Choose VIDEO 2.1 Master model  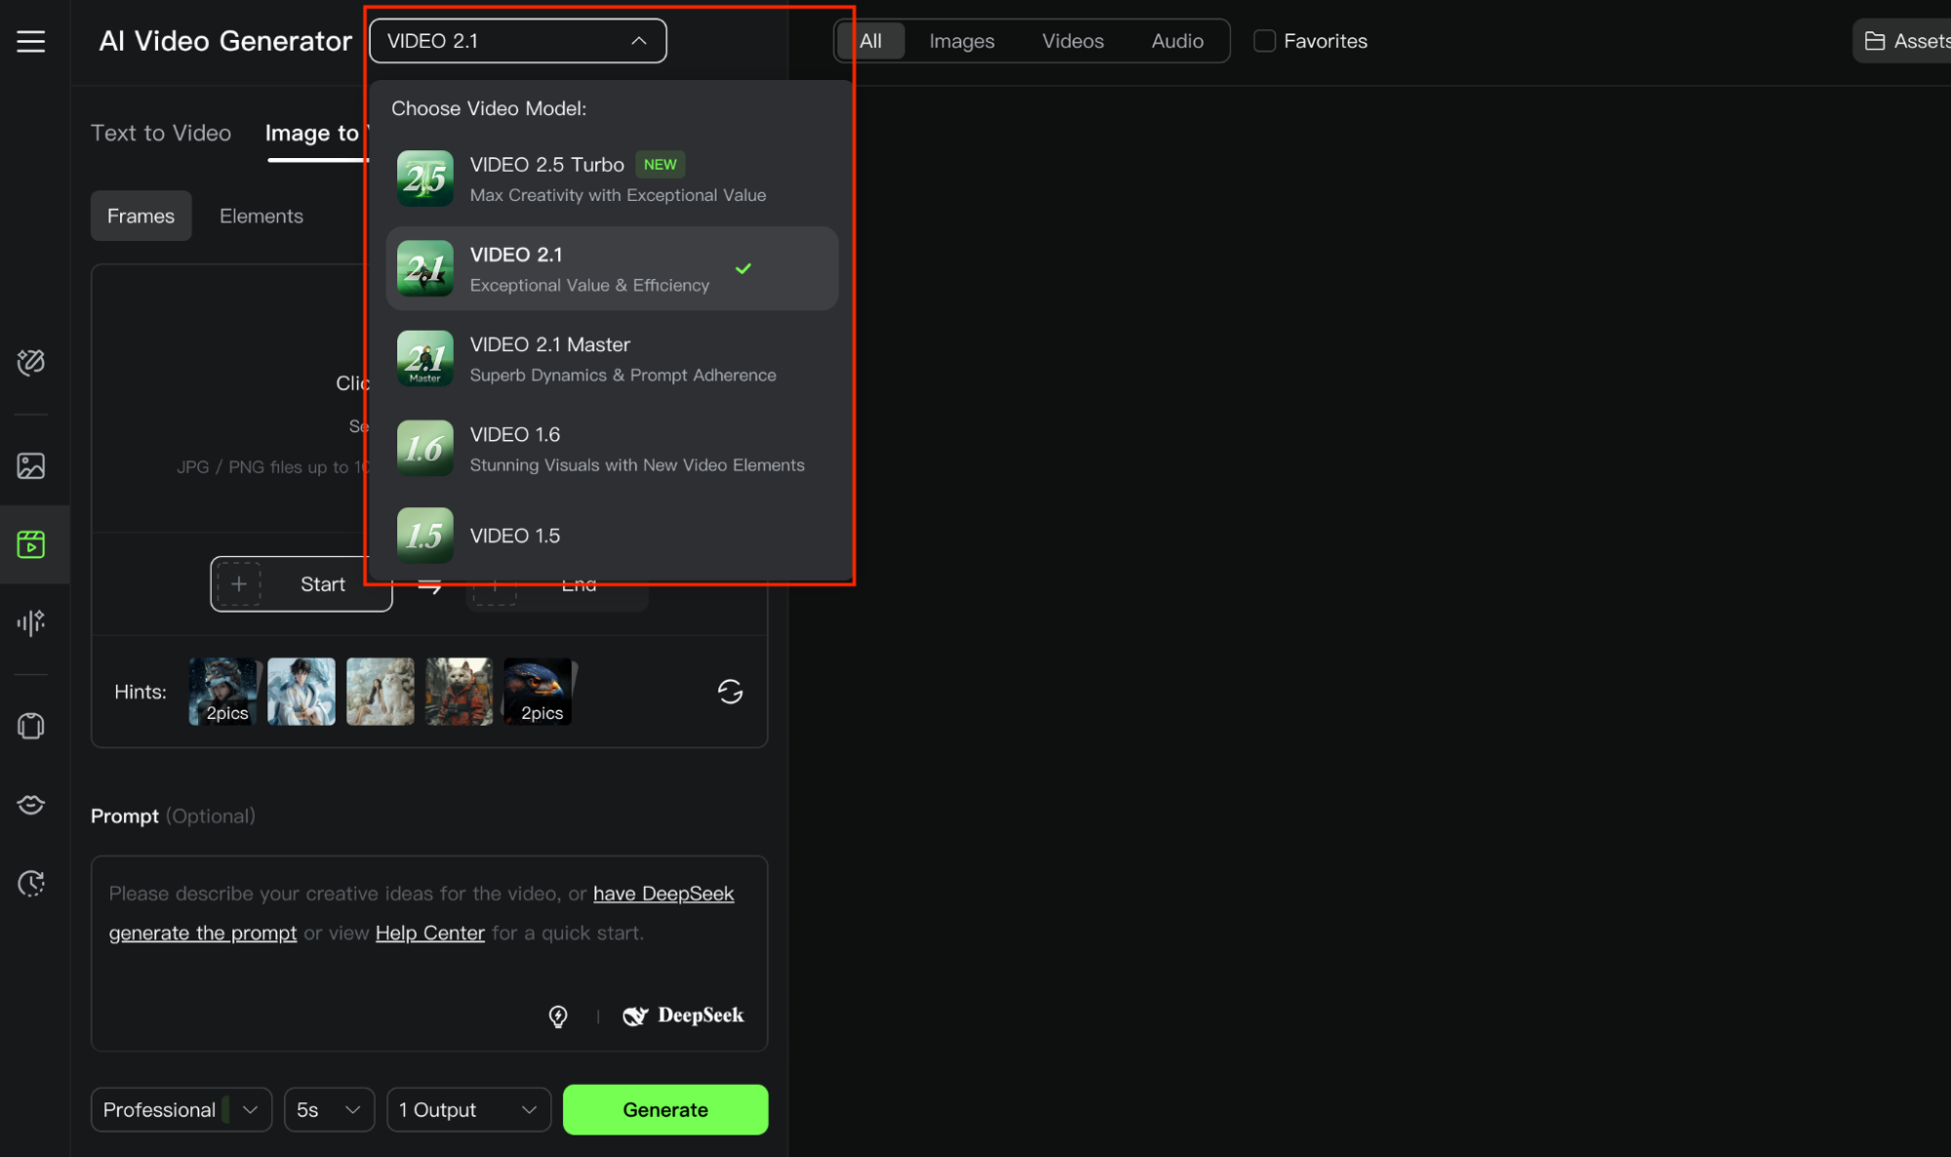coord(612,358)
